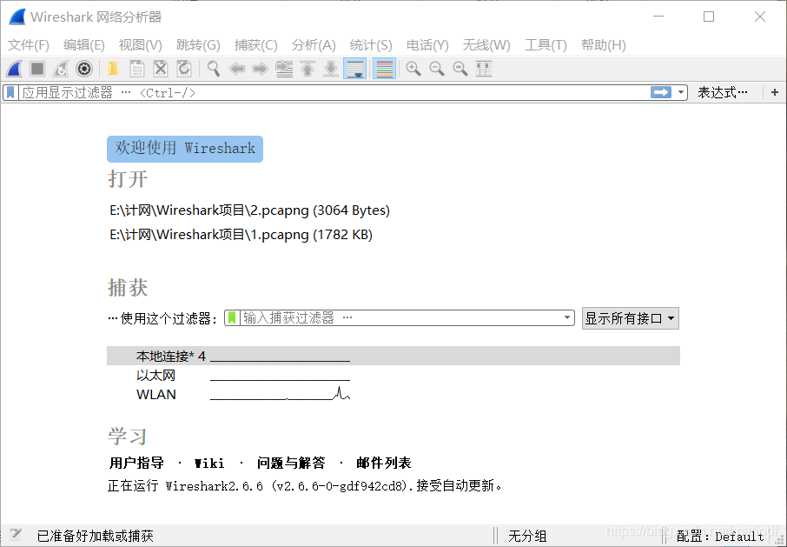The image size is (787, 547).
Task: Toggle packet list colorization
Action: coord(385,69)
